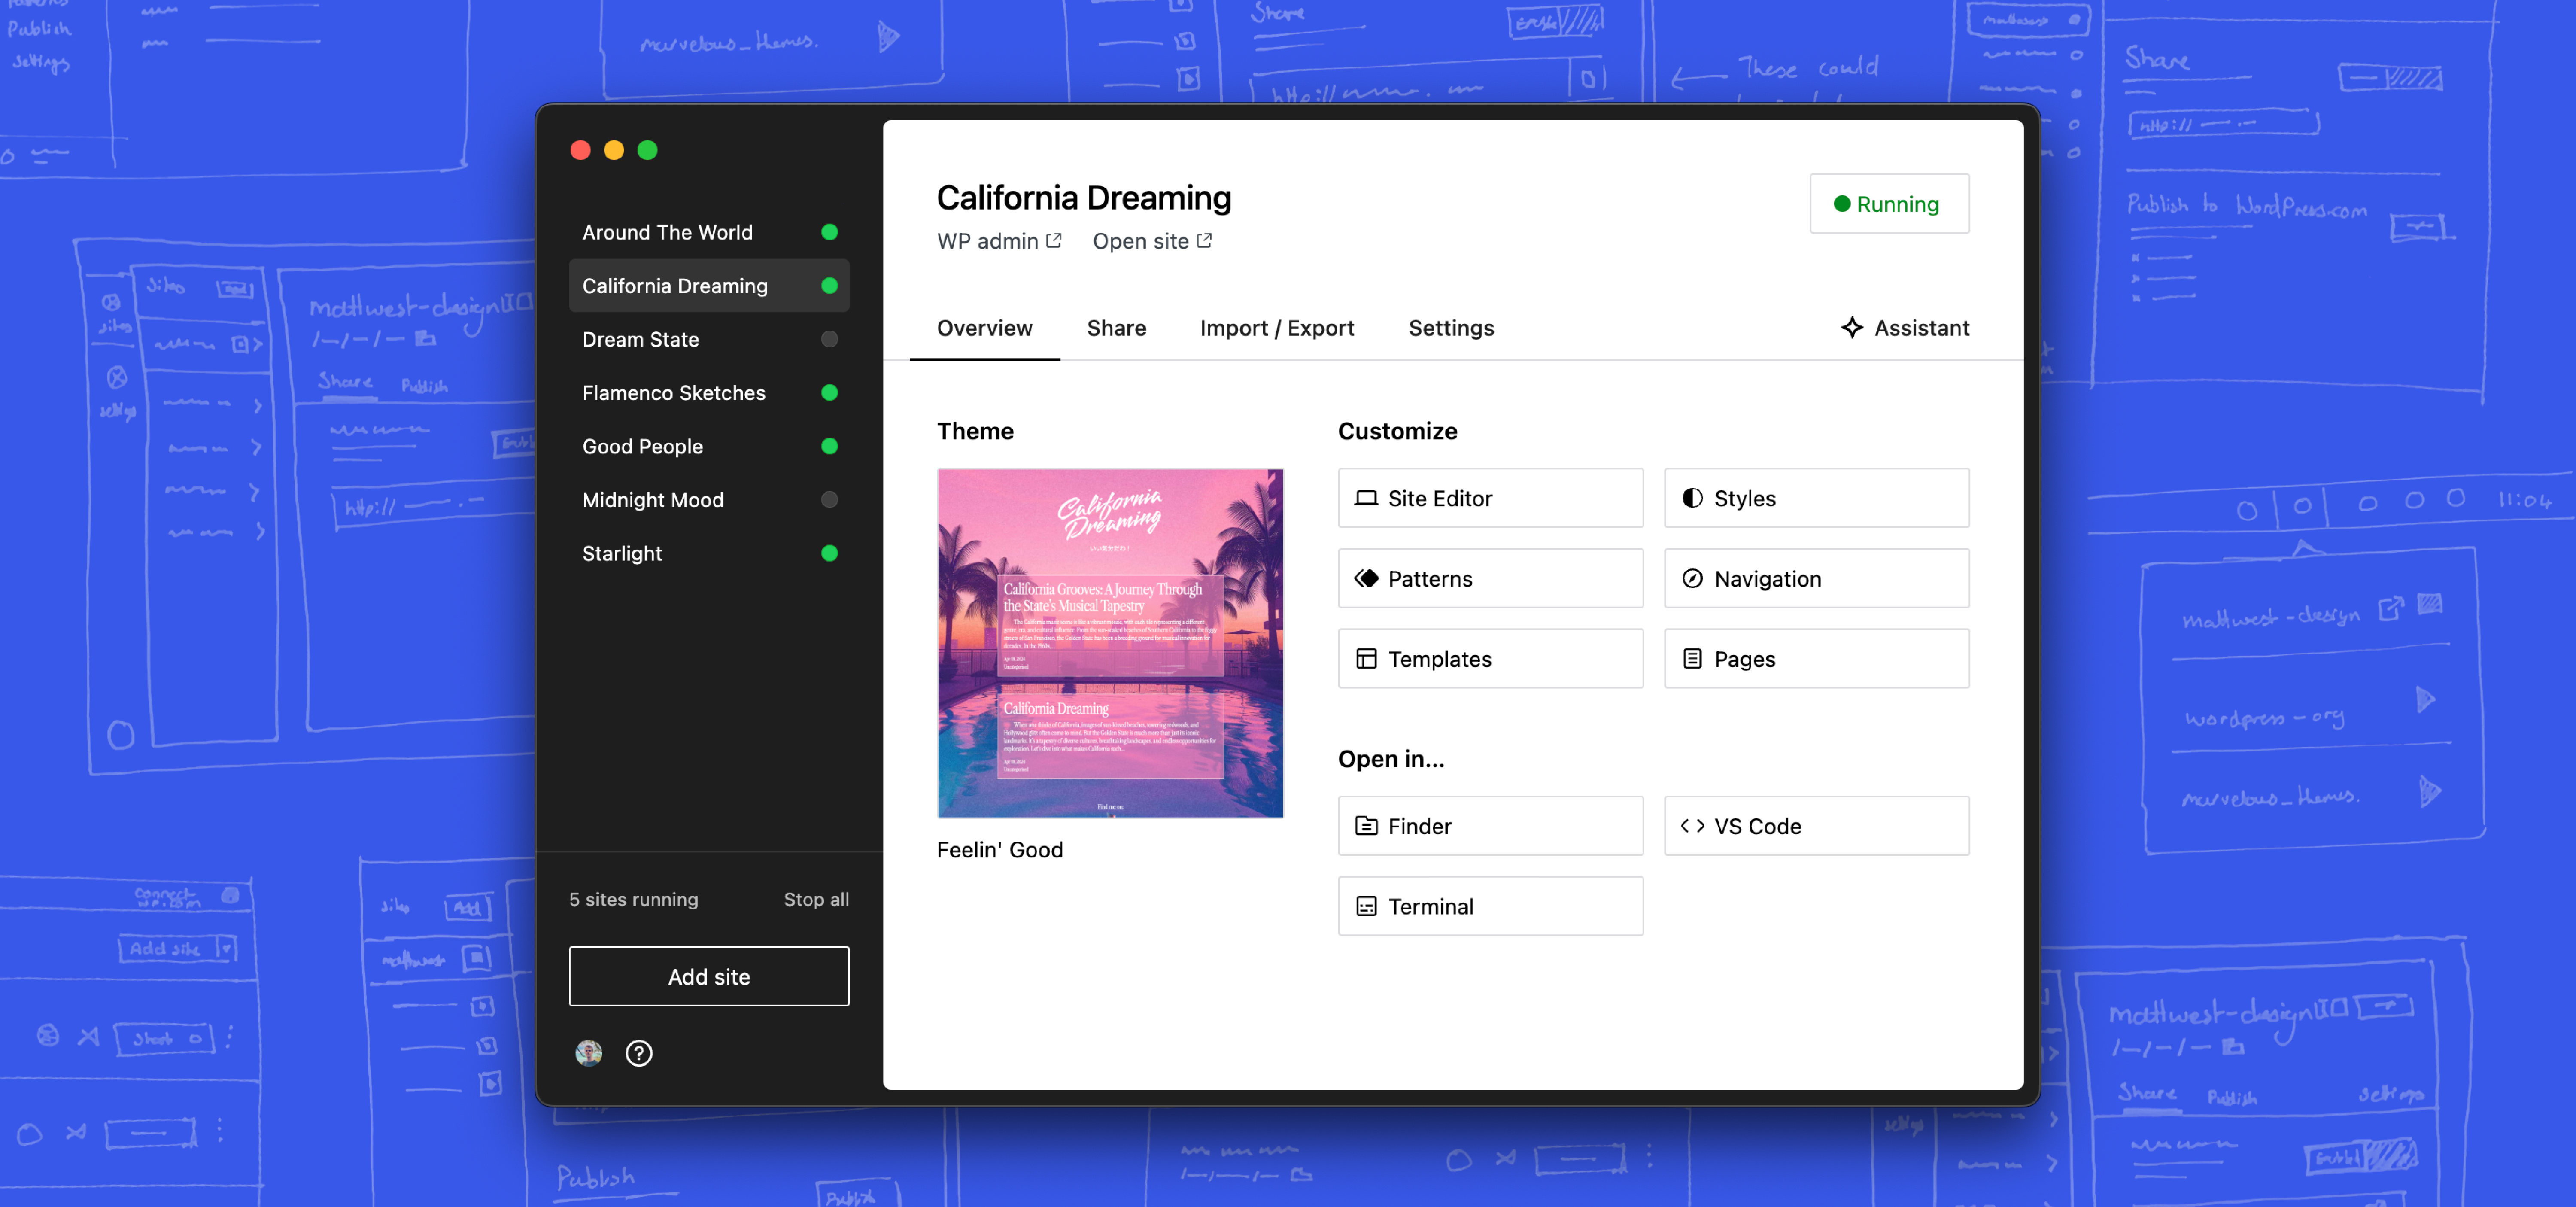Viewport: 2576px width, 1207px height.
Task: Toggle Good People running indicator
Action: [x=829, y=446]
